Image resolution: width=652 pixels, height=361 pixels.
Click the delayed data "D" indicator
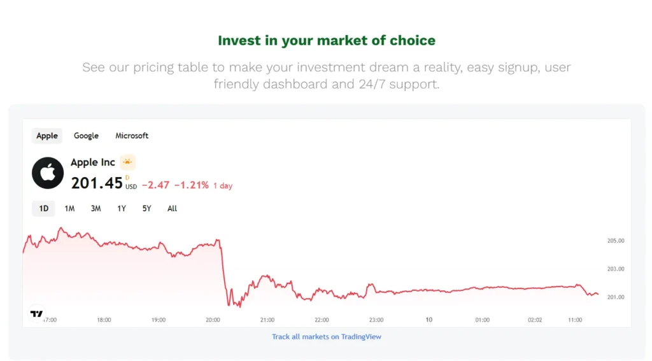click(127, 178)
